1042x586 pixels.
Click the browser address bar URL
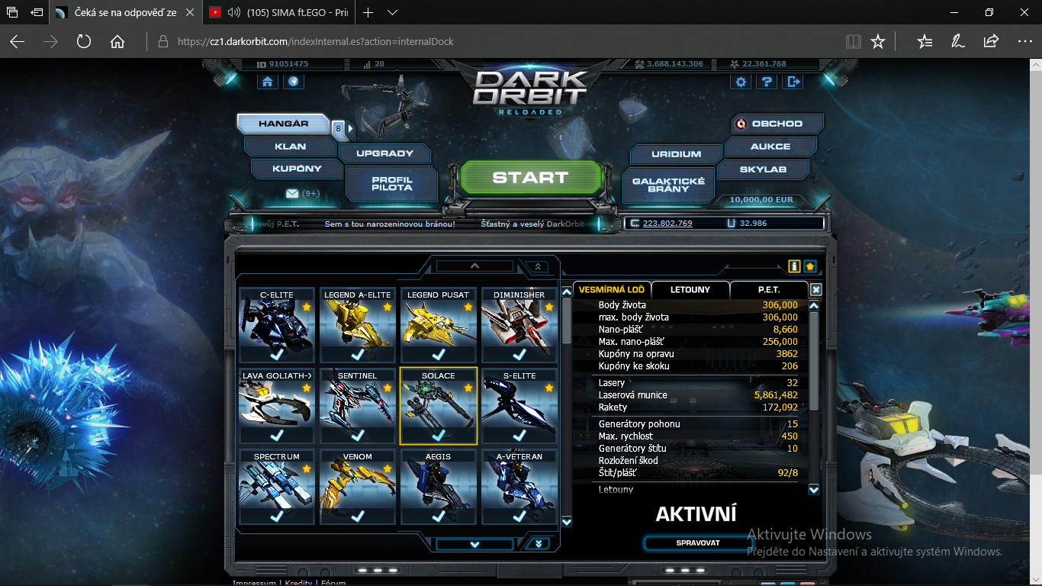click(x=315, y=41)
